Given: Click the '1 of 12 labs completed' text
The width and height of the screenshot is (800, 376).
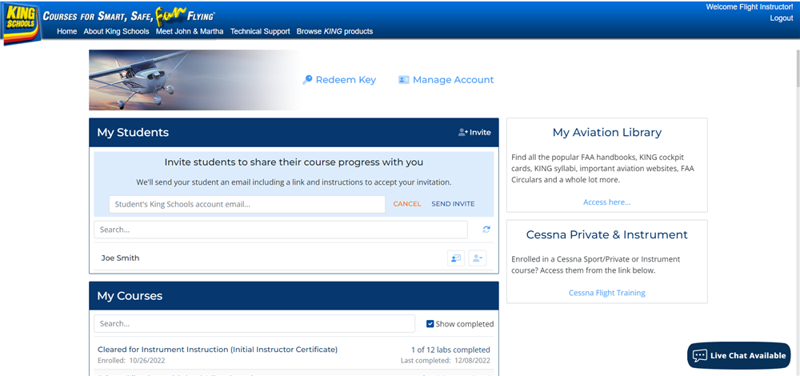Looking at the screenshot, I should click(x=450, y=350).
